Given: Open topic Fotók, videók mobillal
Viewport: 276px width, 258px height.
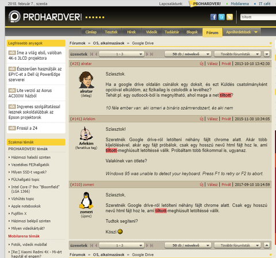Looking at the screenshot, I should click(x=29, y=244).
